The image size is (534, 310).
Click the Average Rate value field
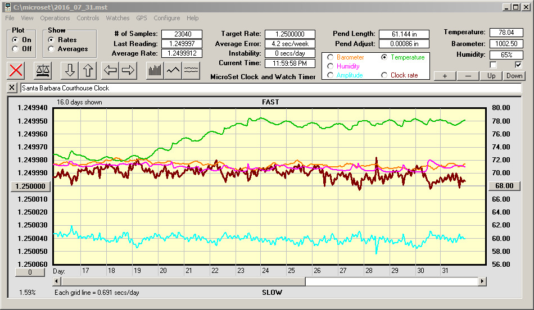pos(182,53)
